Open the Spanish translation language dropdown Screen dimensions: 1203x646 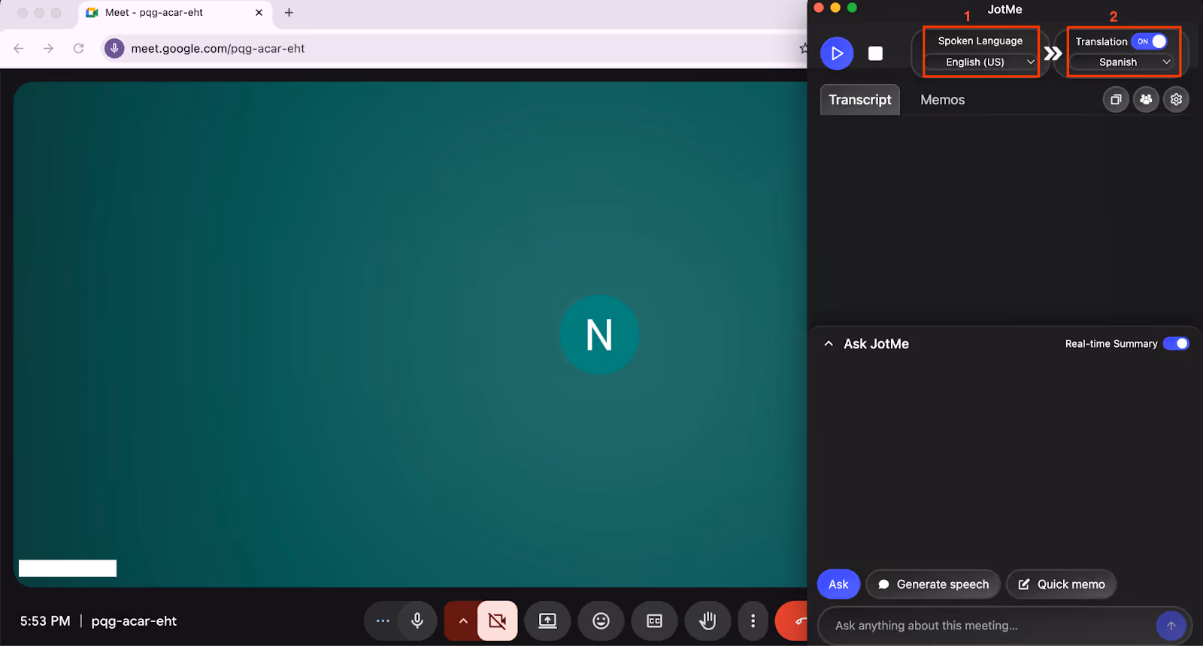(x=1123, y=62)
